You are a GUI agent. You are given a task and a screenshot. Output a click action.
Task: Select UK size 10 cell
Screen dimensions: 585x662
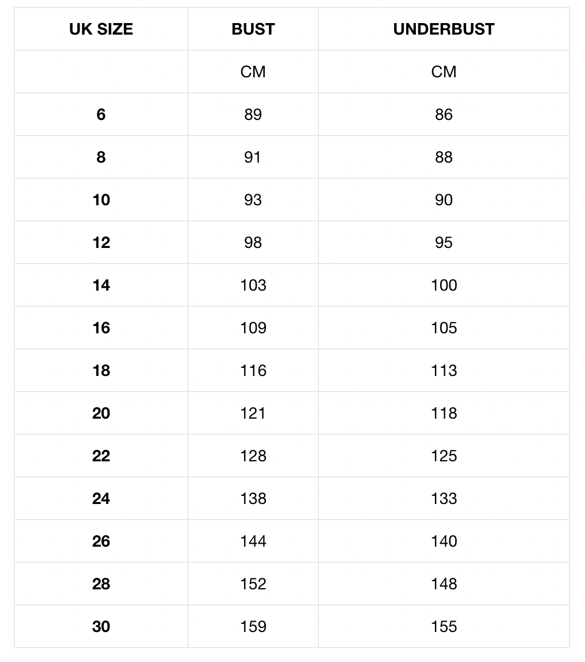click(x=101, y=200)
